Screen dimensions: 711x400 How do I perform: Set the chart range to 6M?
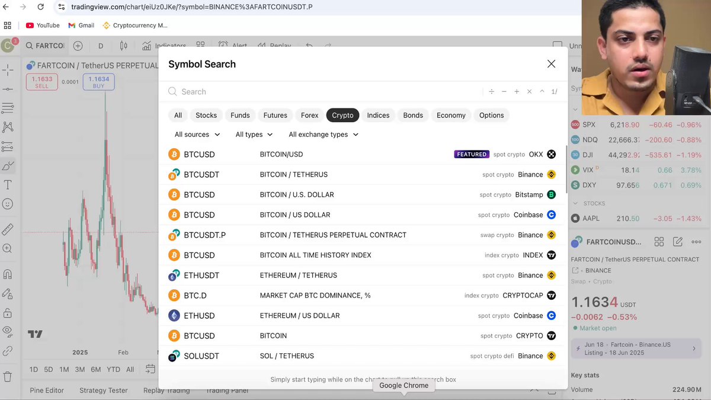tap(95, 369)
